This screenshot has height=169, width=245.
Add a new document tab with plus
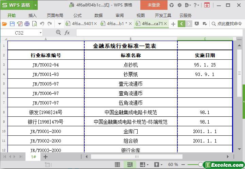point(173,24)
